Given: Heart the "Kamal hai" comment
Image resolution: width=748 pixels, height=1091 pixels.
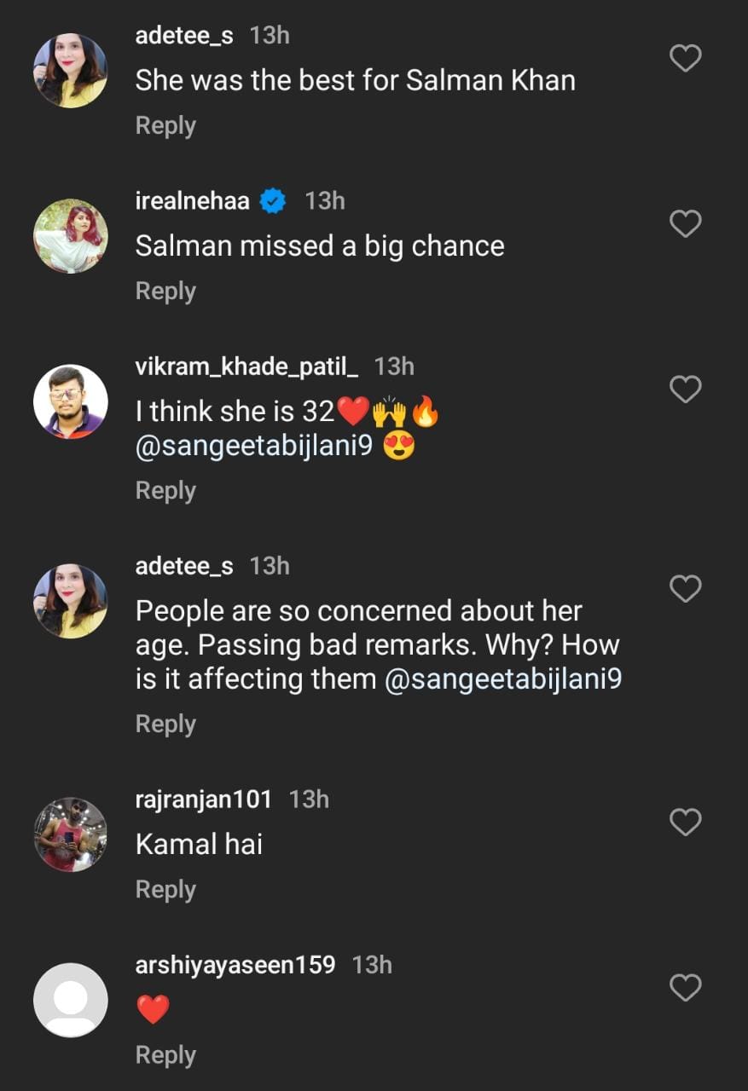Looking at the screenshot, I should [x=685, y=823].
